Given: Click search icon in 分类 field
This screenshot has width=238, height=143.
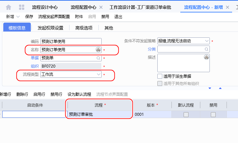Looking at the screenshot, I should pos(206,49).
